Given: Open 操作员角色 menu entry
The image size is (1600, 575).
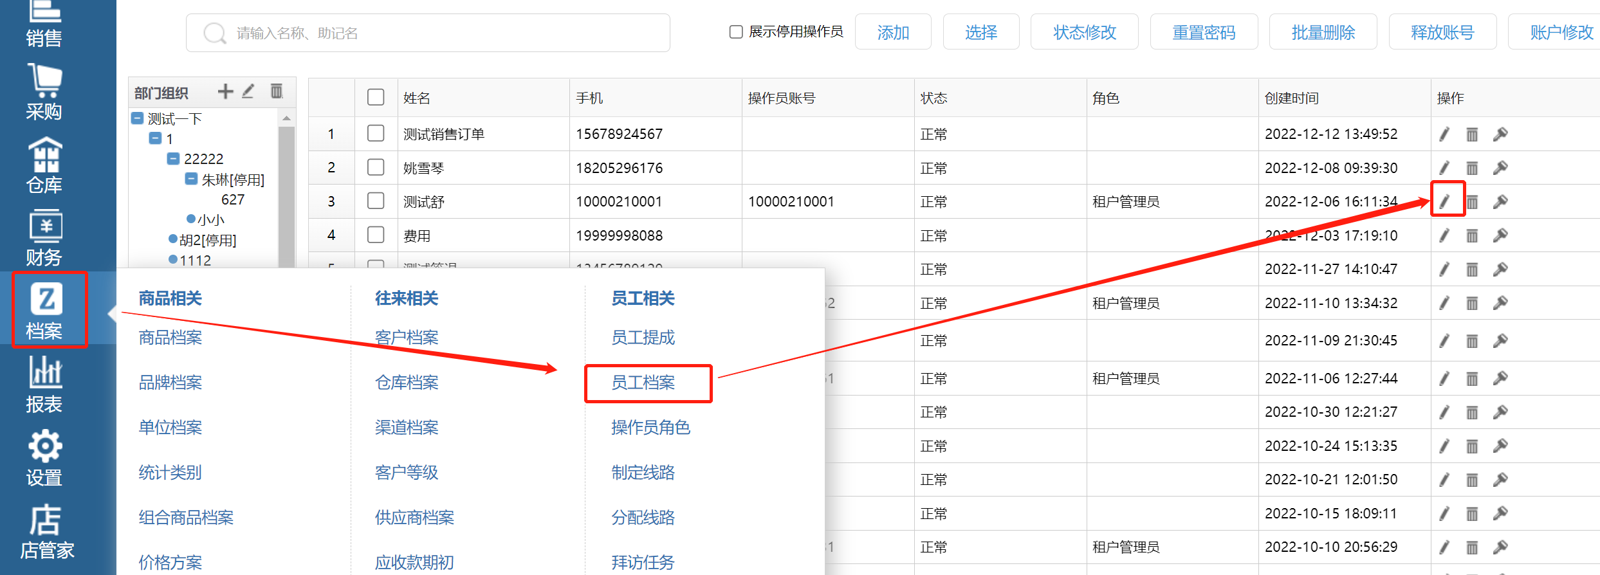Looking at the screenshot, I should click(651, 428).
